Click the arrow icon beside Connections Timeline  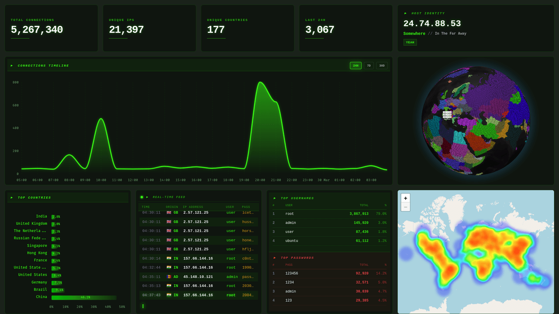[x=12, y=65]
